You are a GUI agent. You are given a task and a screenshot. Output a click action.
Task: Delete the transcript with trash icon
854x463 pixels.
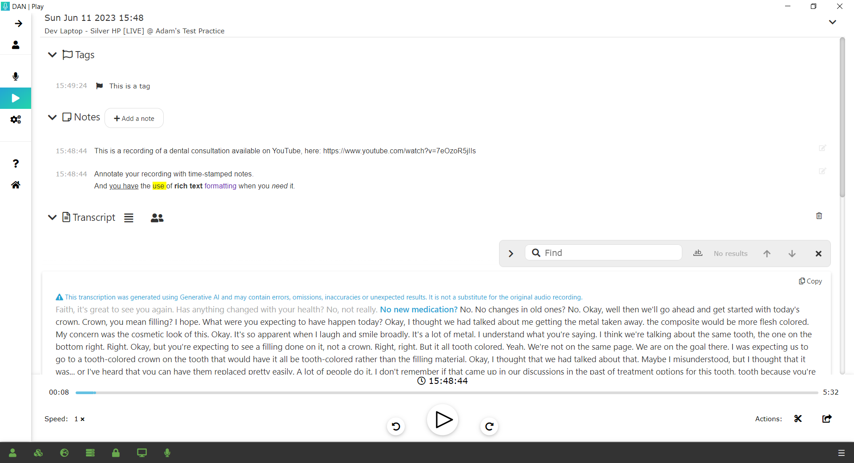point(819,216)
